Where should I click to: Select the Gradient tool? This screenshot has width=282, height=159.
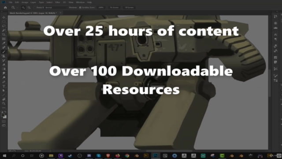[4, 69]
